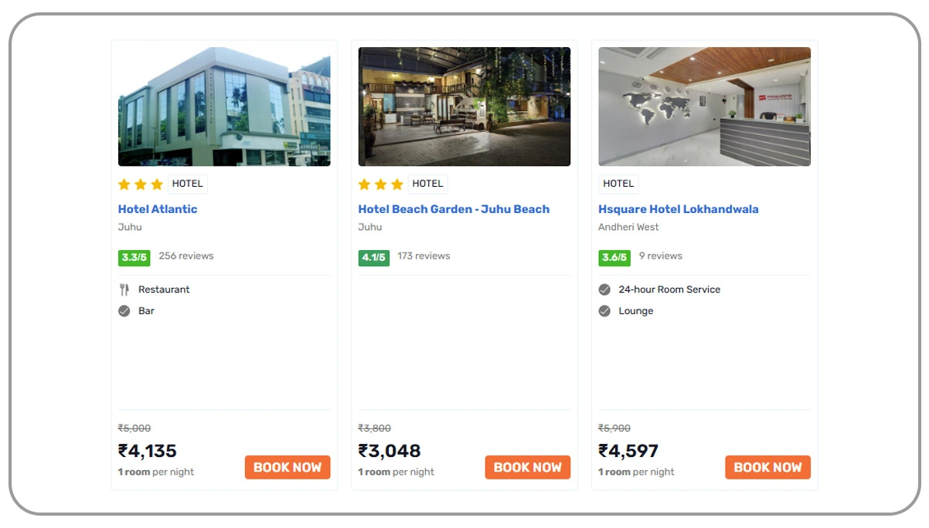Click the 4.1/5 rating badge for Hotel Beach Garden
The height and width of the screenshot is (528, 929).
click(x=373, y=256)
